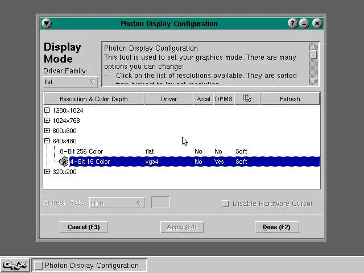Image resolution: width=364 pixels, height=273 pixels.
Task: Expand the 1280x1024 resolution node
Action: click(47, 110)
